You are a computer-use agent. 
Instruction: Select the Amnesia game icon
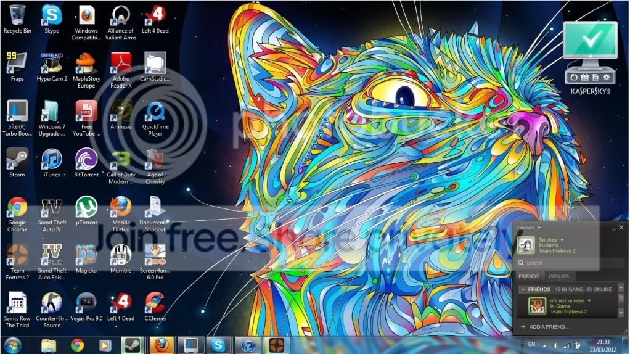pos(121,115)
